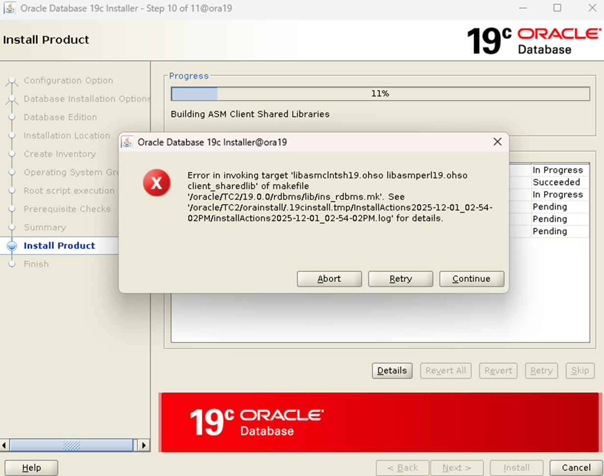Click the Finish step bullet icon

point(12,264)
